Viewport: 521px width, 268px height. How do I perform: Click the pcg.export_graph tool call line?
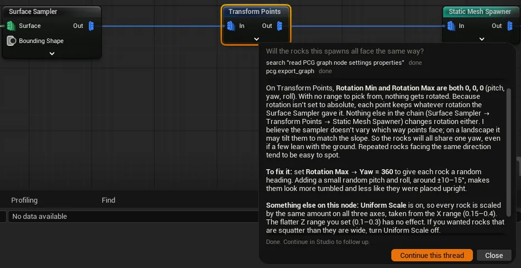299,71
